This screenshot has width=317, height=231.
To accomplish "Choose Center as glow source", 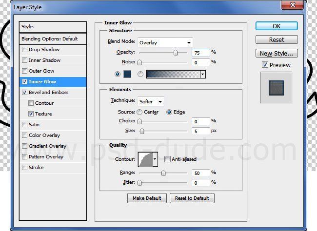I will pos(139,112).
